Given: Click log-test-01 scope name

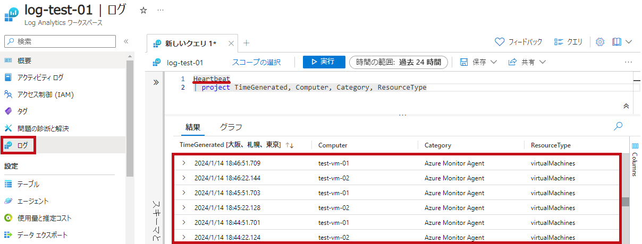Looking at the screenshot, I should tap(185, 62).
